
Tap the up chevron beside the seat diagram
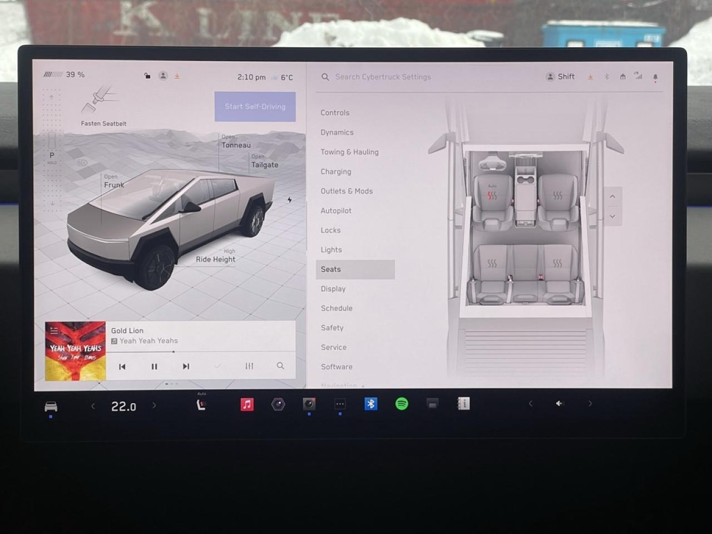pos(612,196)
